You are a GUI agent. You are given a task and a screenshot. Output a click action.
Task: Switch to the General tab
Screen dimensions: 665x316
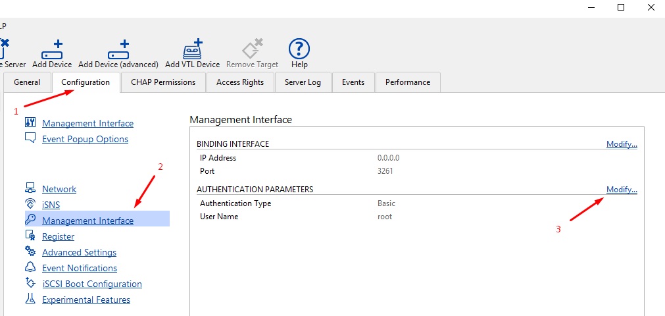tap(27, 82)
